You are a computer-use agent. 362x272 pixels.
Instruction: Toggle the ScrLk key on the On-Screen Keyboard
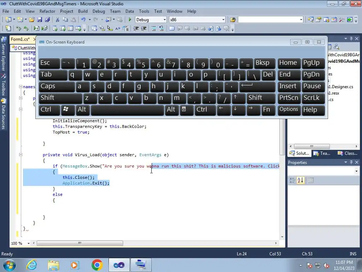coord(313,99)
